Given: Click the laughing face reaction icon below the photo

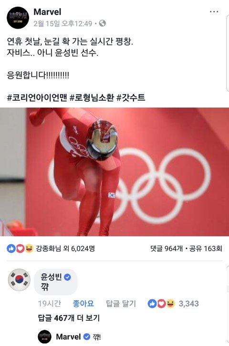Looking at the screenshot, I should click(x=29, y=249).
